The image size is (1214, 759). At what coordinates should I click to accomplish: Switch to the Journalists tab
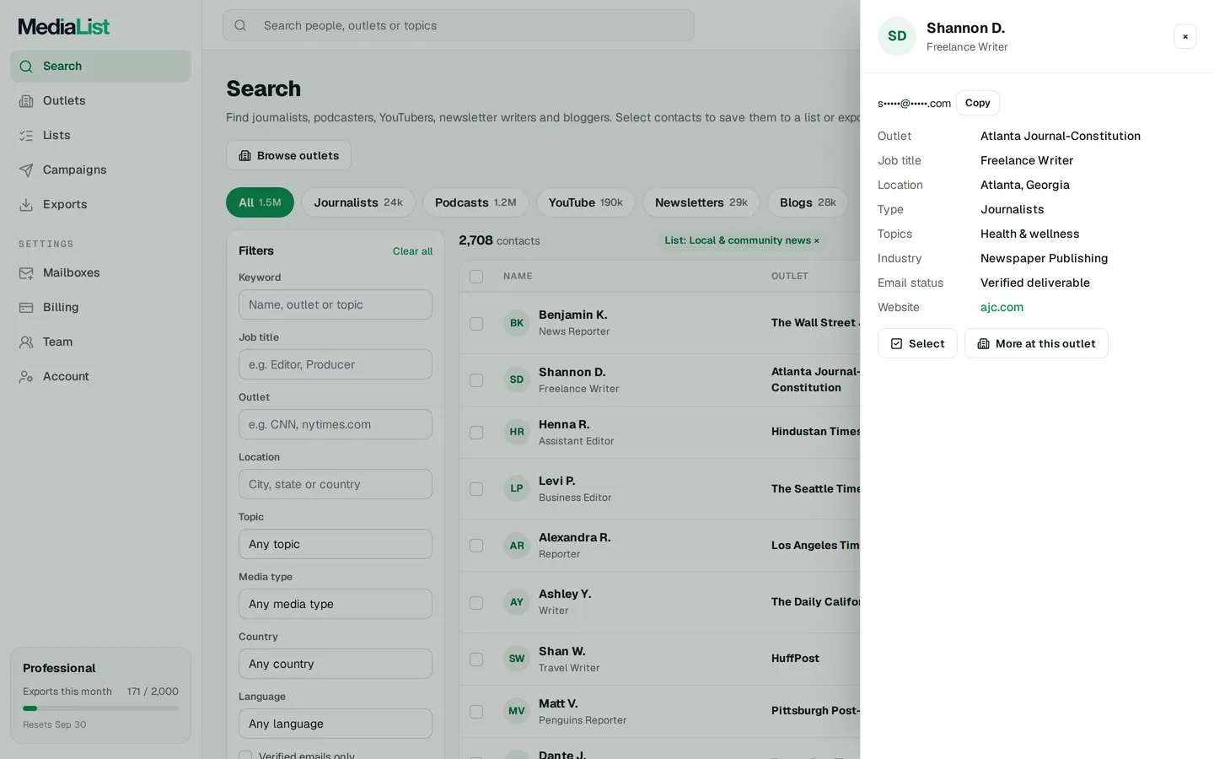pos(358,202)
